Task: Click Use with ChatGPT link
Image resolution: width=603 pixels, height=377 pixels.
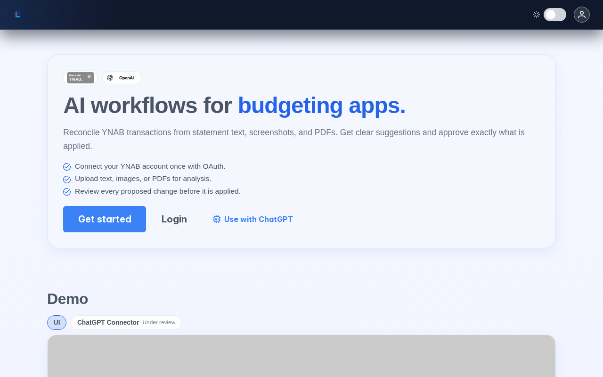Action: click(x=253, y=219)
